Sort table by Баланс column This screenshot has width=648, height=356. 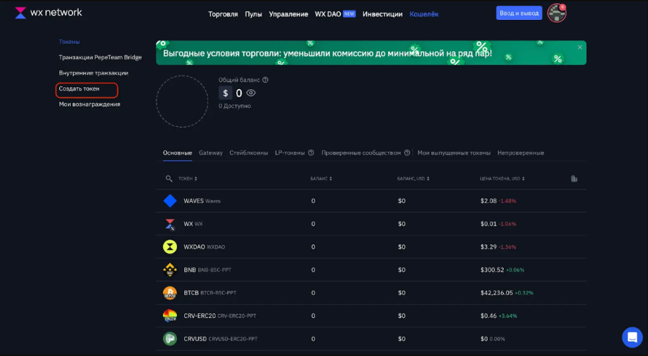click(x=321, y=178)
